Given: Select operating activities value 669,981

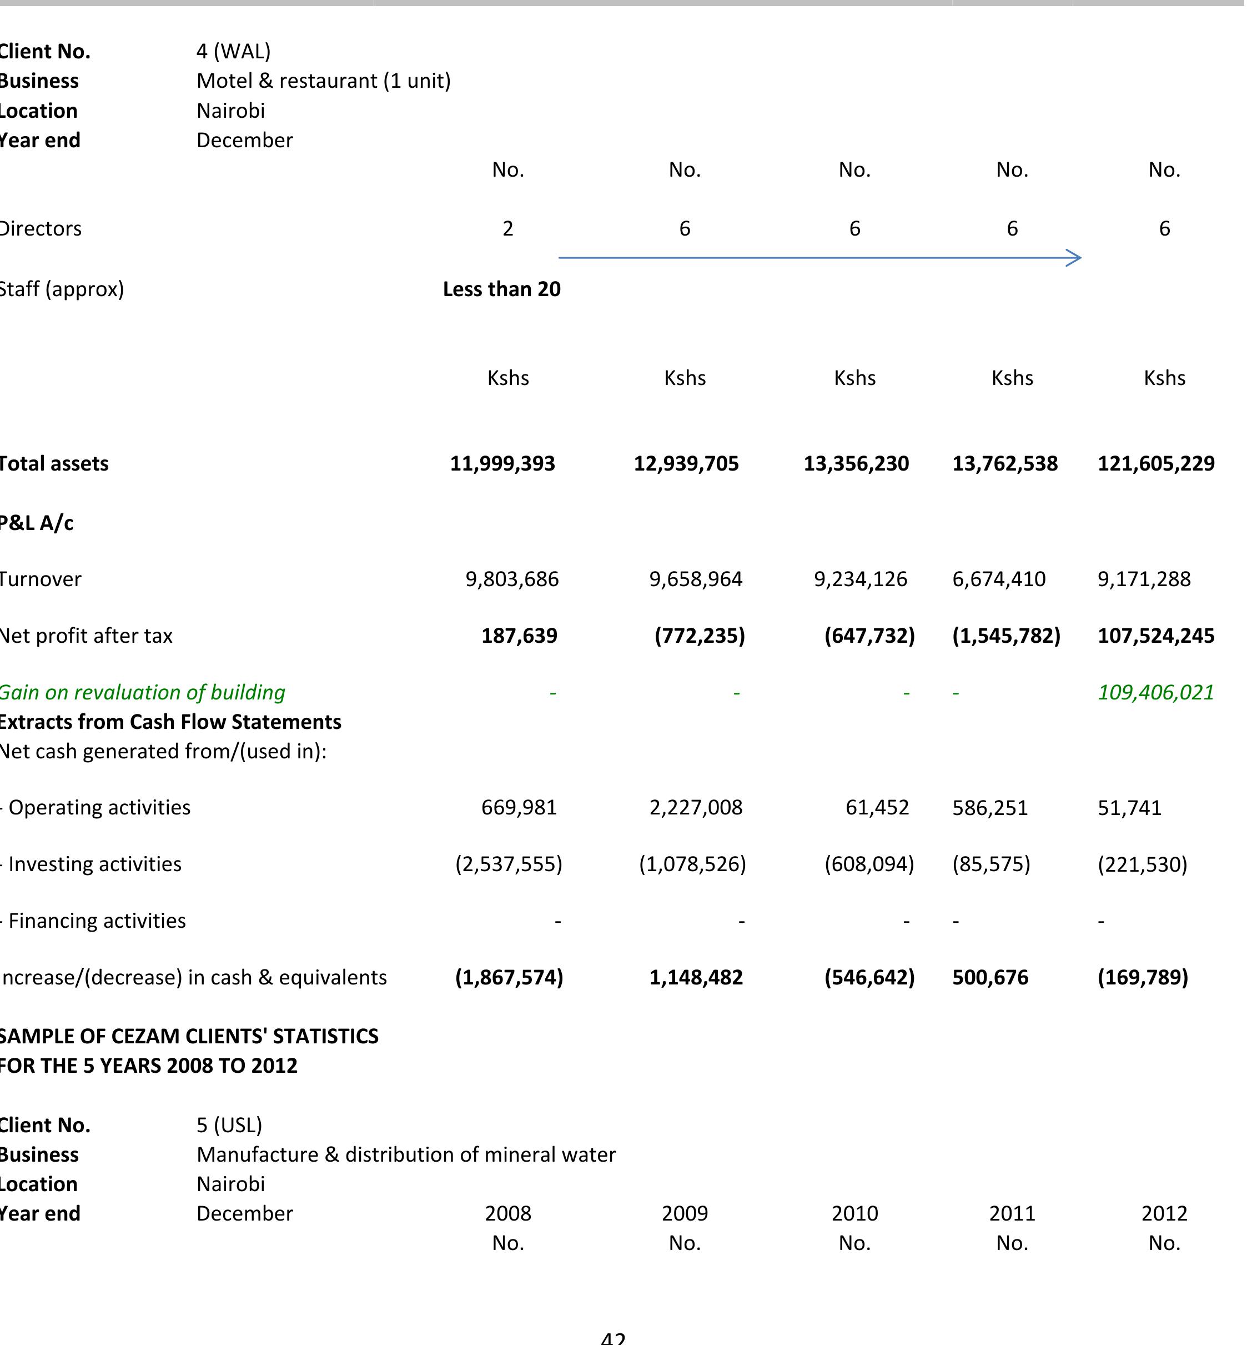Looking at the screenshot, I should (520, 808).
